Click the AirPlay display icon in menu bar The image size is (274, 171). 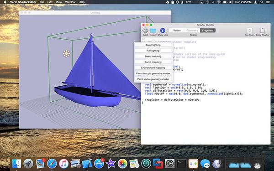pyautogui.click(x=201, y=2)
